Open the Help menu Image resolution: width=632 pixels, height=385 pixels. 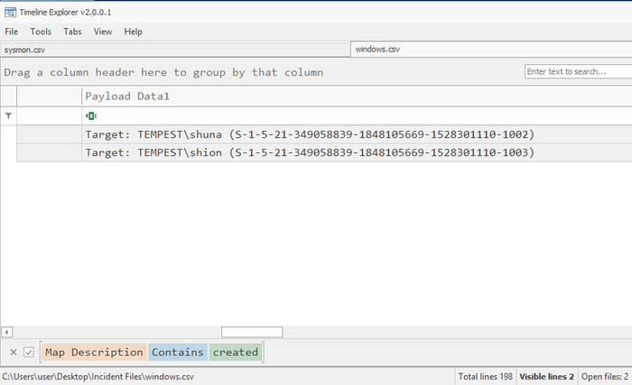tap(133, 32)
